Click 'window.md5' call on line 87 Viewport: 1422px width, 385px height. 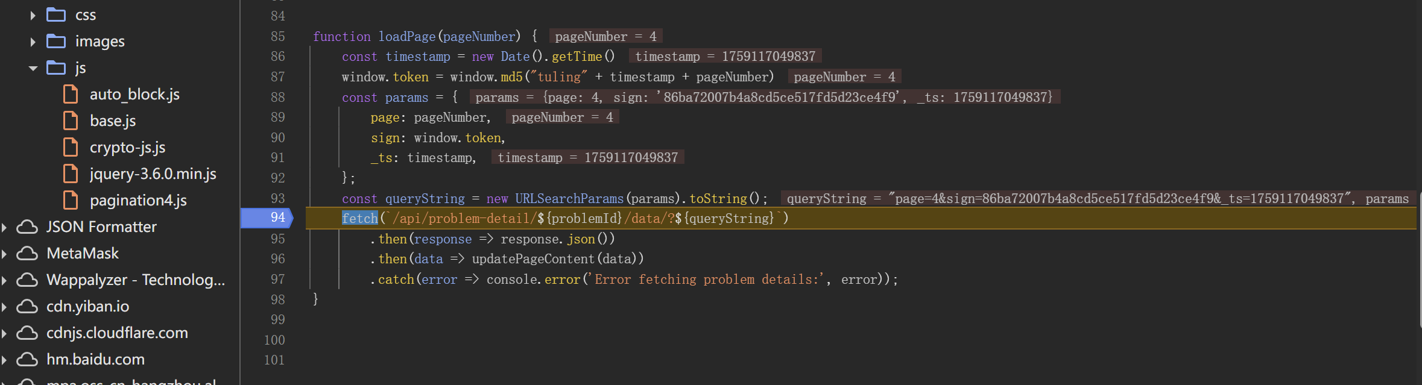coord(487,77)
